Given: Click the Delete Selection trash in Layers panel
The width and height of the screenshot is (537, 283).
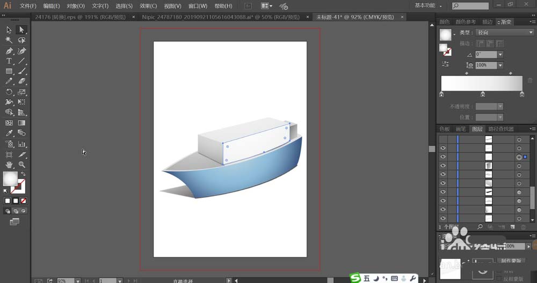Looking at the screenshot, I should coord(523,227).
